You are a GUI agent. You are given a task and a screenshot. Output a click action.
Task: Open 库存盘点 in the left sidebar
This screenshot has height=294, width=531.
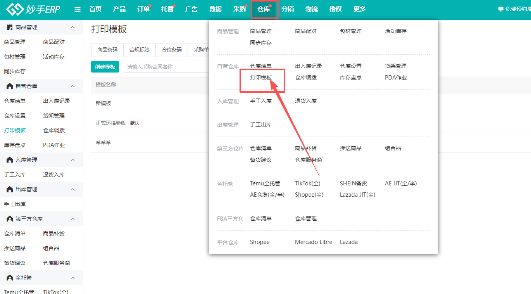[x=15, y=145]
